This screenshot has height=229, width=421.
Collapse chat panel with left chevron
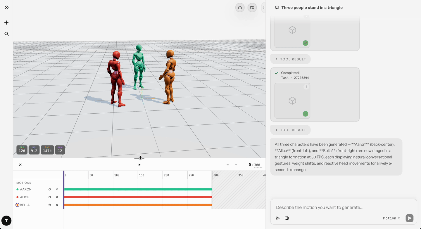[263, 8]
